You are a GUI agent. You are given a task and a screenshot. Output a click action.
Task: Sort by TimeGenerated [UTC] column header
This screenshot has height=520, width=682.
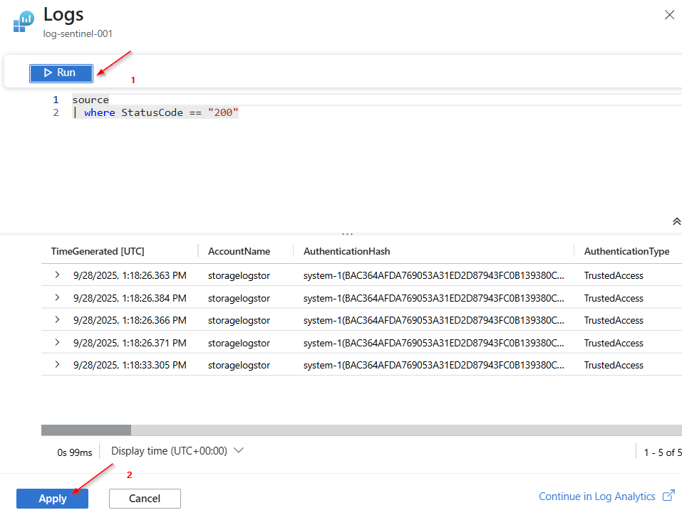98,251
